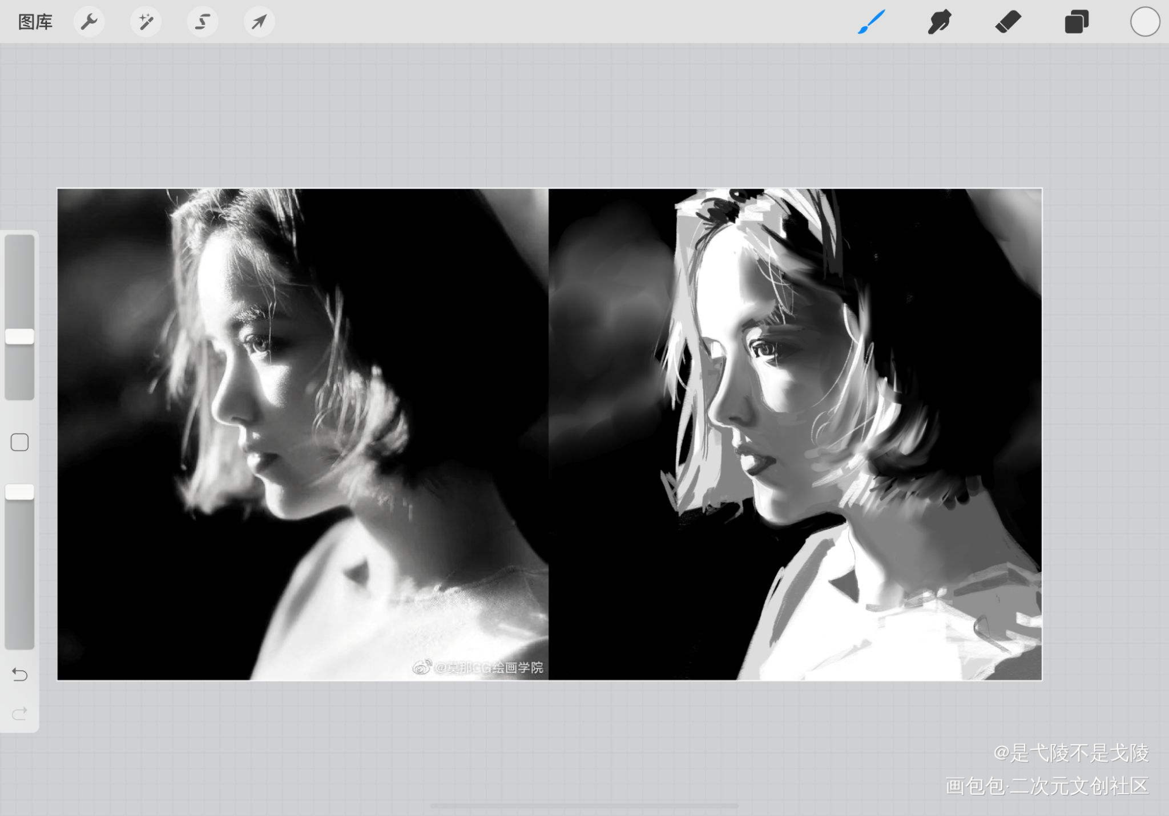Viewport: 1169px width, 816px height.
Task: Redo using the sidebar redo arrow
Action: coord(20,713)
